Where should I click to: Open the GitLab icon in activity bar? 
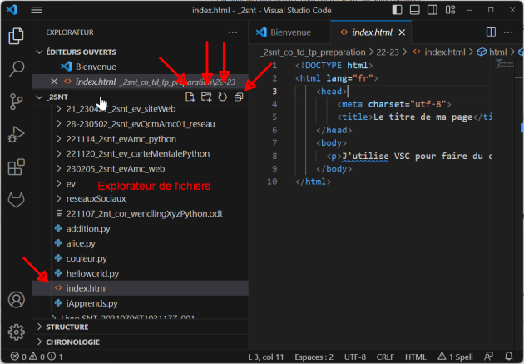pyautogui.click(x=16, y=201)
